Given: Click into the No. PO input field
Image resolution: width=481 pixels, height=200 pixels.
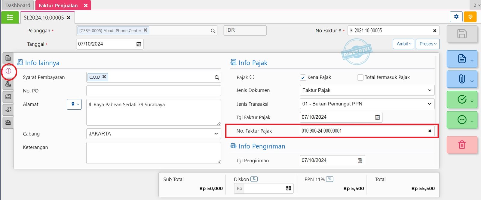Looking at the screenshot, I should point(153,91).
